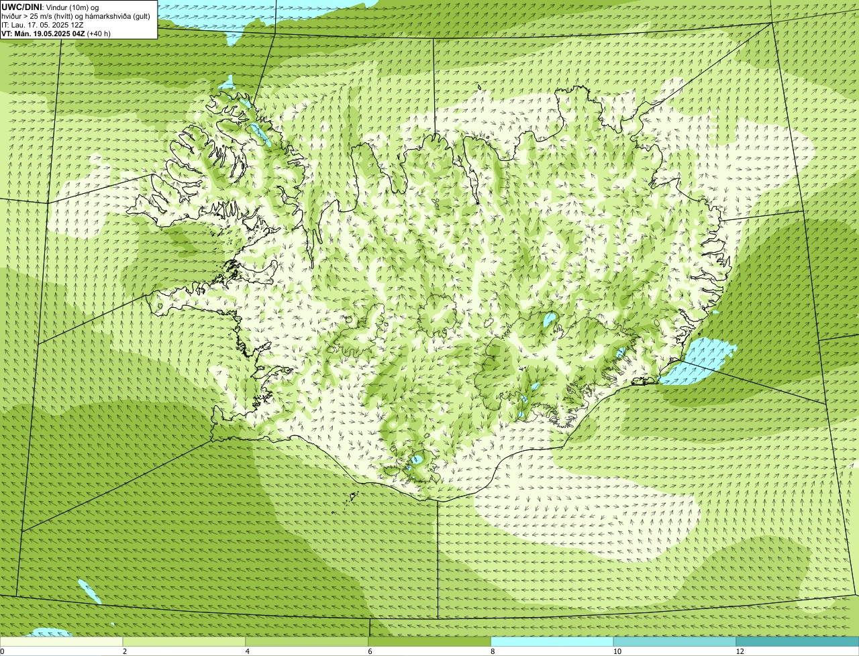Click the '2' tick label on the colorbar
This screenshot has height=656, width=859.
[125, 651]
